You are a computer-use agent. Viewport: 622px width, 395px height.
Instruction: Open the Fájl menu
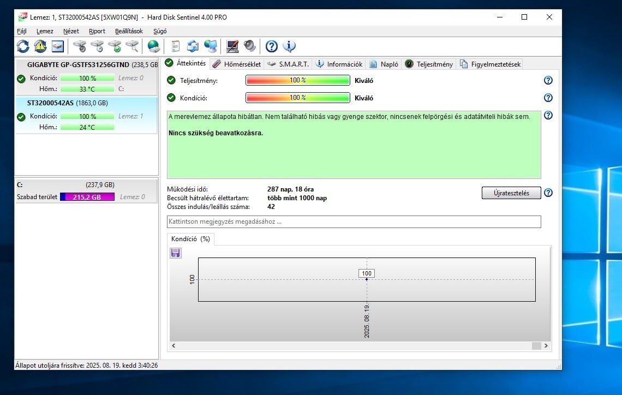pos(22,31)
